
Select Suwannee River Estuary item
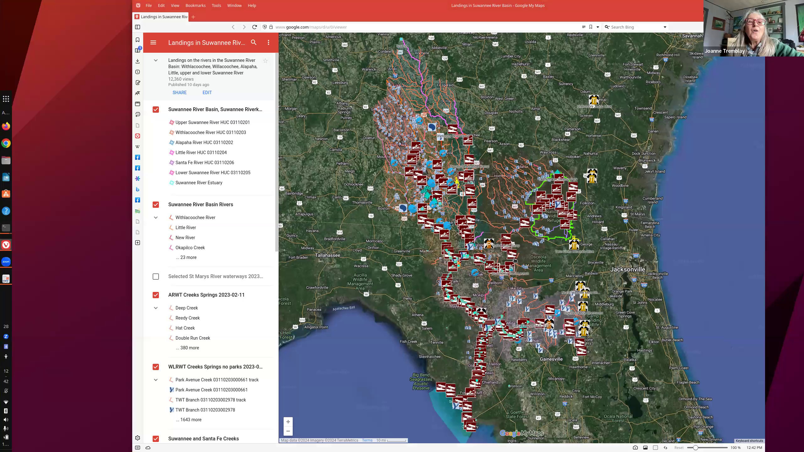(198, 183)
